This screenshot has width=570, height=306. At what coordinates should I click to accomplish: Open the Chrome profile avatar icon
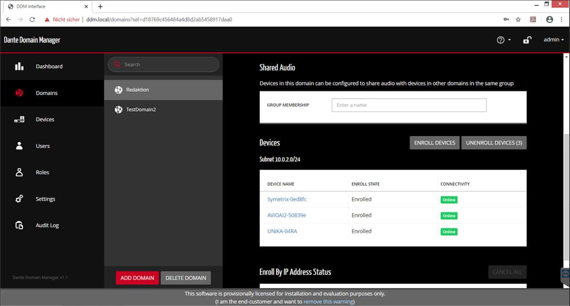tap(549, 19)
